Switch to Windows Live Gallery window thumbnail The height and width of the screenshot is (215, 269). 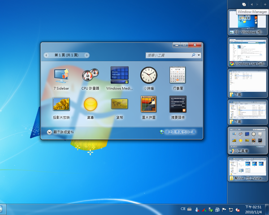[x=247, y=49]
